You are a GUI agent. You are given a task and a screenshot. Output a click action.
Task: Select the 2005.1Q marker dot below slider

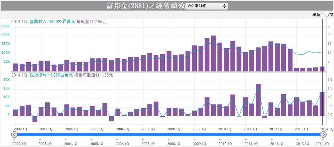tap(91, 140)
